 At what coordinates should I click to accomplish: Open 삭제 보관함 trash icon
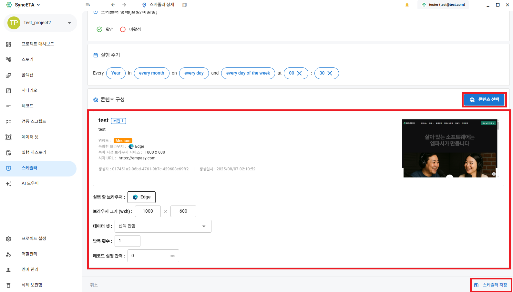coord(9,285)
